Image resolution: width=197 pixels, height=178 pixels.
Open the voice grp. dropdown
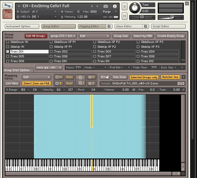(x=49, y=68)
